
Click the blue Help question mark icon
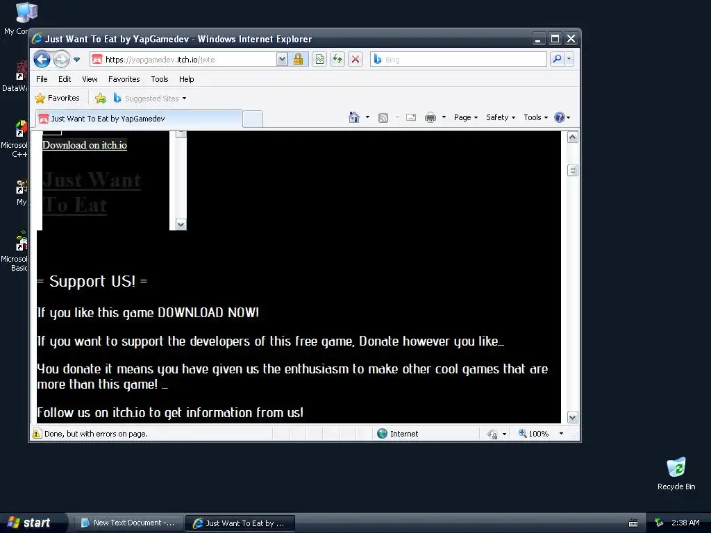point(560,117)
